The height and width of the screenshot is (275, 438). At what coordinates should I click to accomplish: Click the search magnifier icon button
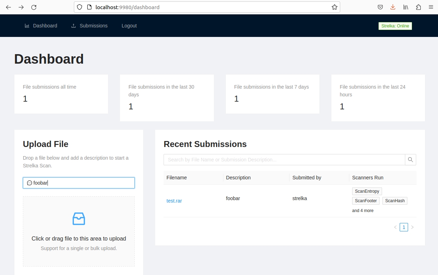click(410, 160)
